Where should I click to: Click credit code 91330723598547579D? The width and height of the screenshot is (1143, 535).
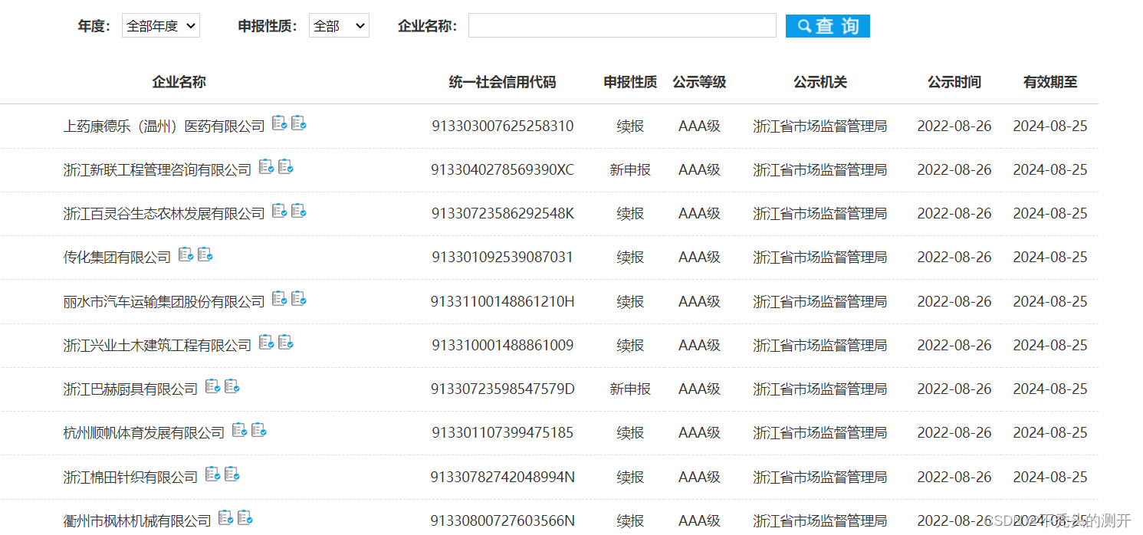(x=503, y=389)
